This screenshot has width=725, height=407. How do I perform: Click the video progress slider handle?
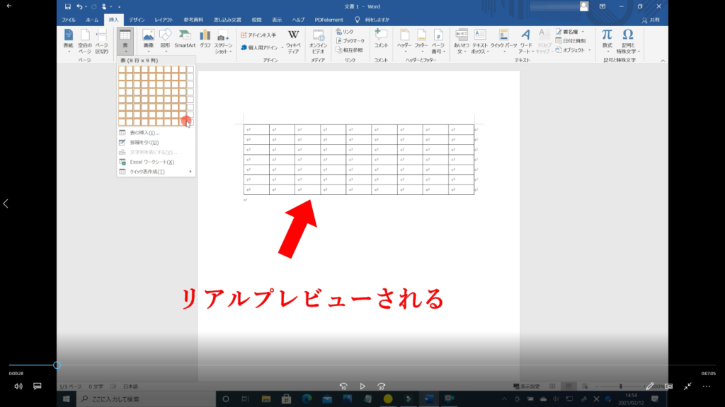tap(57, 365)
